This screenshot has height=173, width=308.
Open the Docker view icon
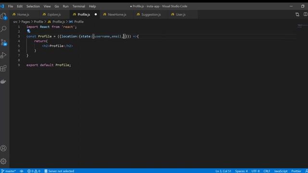pos(3,81)
